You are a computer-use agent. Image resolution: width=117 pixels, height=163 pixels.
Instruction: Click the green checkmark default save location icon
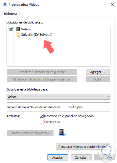coord(11,29)
